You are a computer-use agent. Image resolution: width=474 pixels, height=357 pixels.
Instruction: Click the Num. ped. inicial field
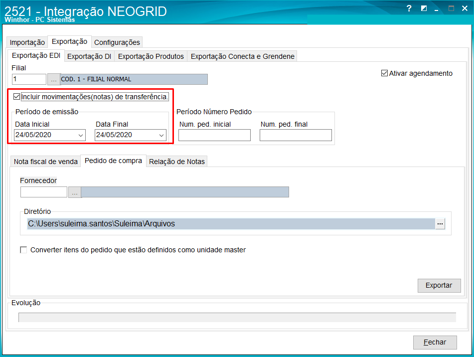(214, 135)
